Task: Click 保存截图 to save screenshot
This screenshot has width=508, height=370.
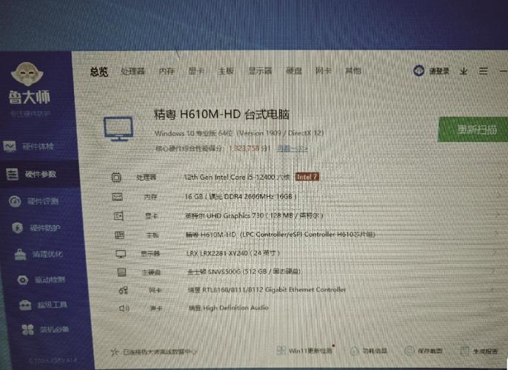Action: point(424,351)
